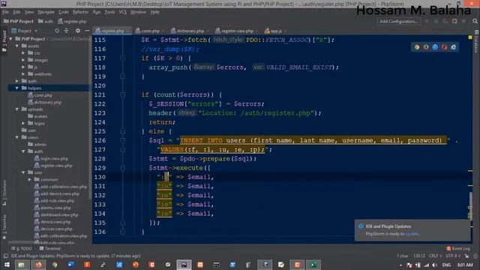Click the ENG language indicator in tray
The height and width of the screenshot is (270, 480).
(447, 265)
